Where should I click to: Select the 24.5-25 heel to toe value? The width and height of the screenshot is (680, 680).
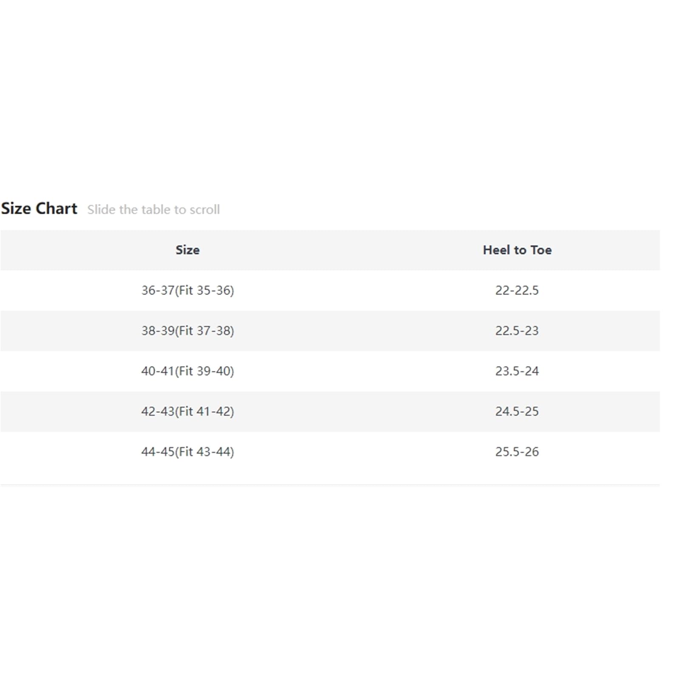click(x=517, y=411)
